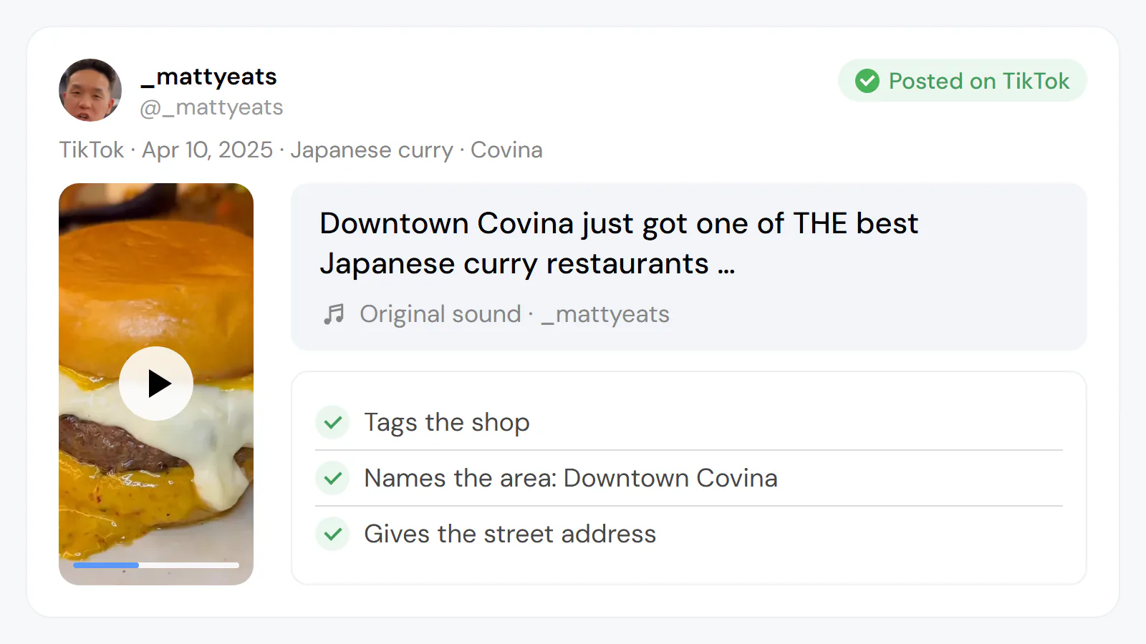Open the burger video thumbnail
The image size is (1146, 644).
pyautogui.click(x=156, y=384)
